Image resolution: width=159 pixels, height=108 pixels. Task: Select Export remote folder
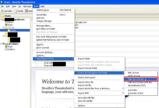click(100, 68)
